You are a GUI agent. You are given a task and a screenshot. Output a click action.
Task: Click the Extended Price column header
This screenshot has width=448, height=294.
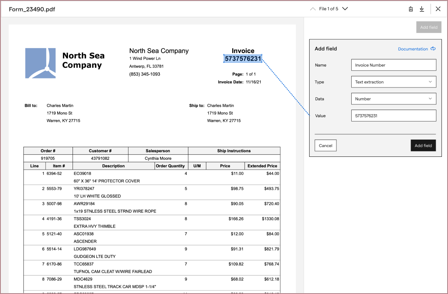coord(262,166)
